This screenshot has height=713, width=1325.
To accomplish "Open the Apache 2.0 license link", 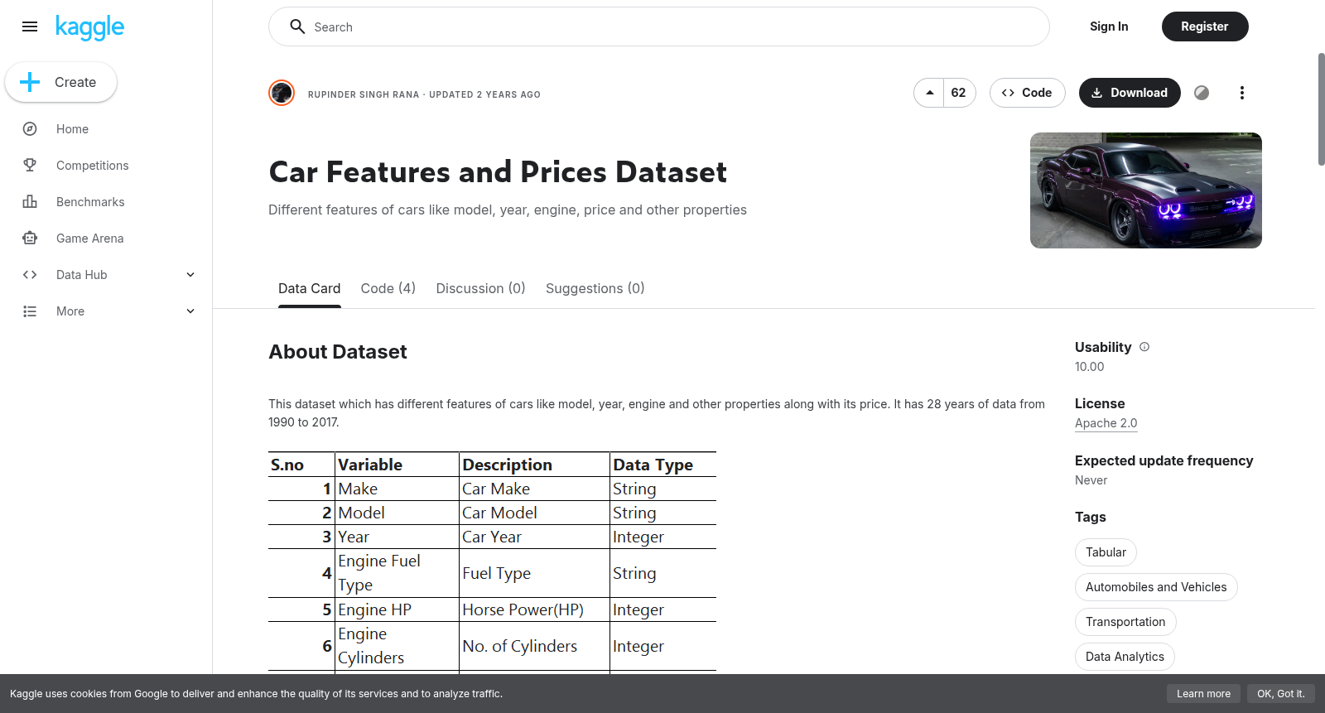I will (x=1106, y=423).
